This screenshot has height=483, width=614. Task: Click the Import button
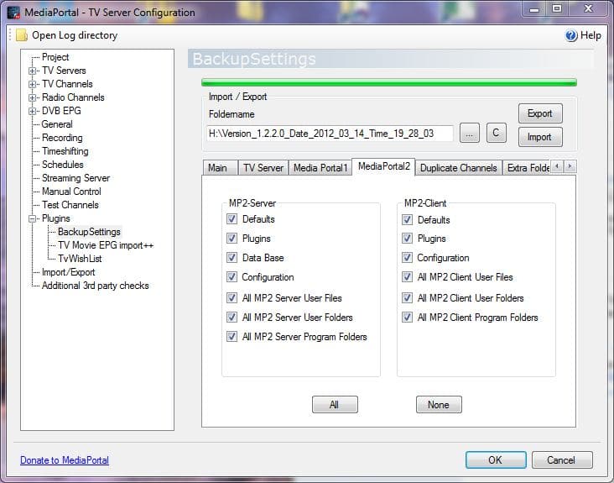540,137
